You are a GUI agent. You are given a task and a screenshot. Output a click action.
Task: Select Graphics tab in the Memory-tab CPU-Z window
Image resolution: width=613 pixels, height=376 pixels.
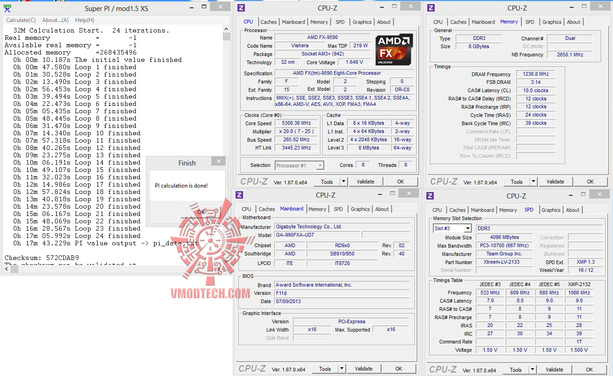click(x=552, y=22)
